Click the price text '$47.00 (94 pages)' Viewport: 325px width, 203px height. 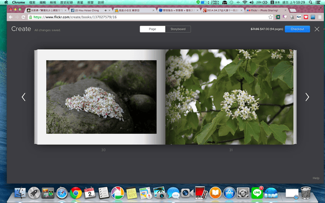coord(272,29)
